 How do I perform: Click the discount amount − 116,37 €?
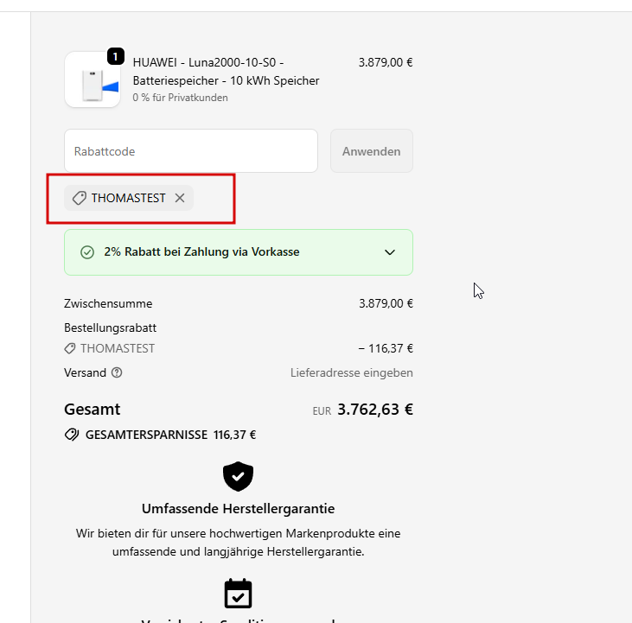pos(385,349)
